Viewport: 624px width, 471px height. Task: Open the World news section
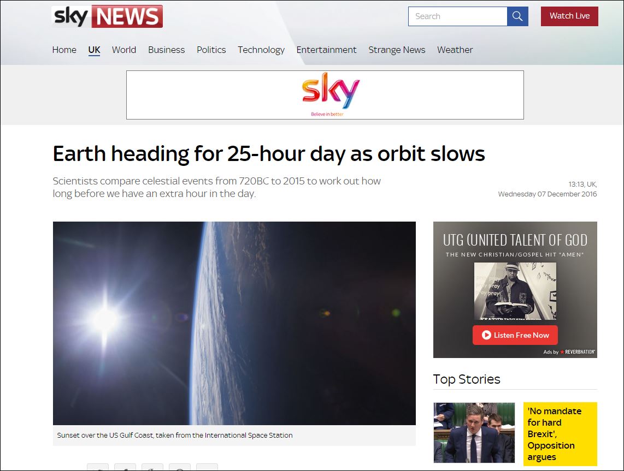coord(124,50)
